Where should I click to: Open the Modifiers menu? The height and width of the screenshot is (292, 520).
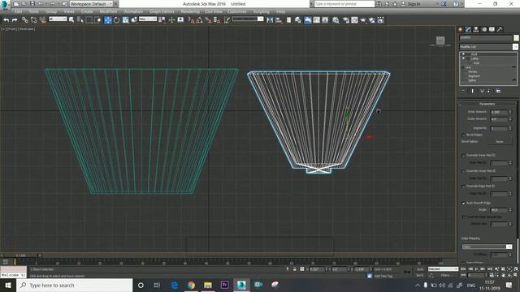(108, 11)
